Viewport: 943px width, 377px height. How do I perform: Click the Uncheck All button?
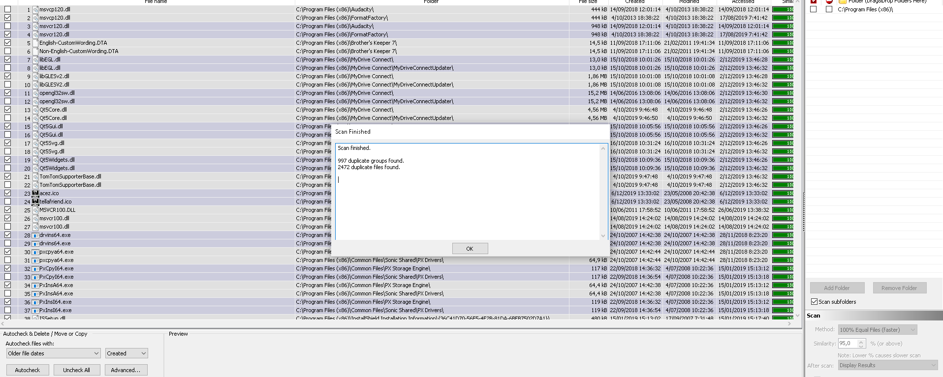(x=76, y=370)
